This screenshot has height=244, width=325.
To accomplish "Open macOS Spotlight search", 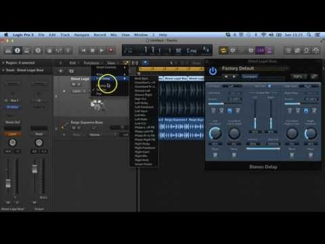I will point(309,35).
